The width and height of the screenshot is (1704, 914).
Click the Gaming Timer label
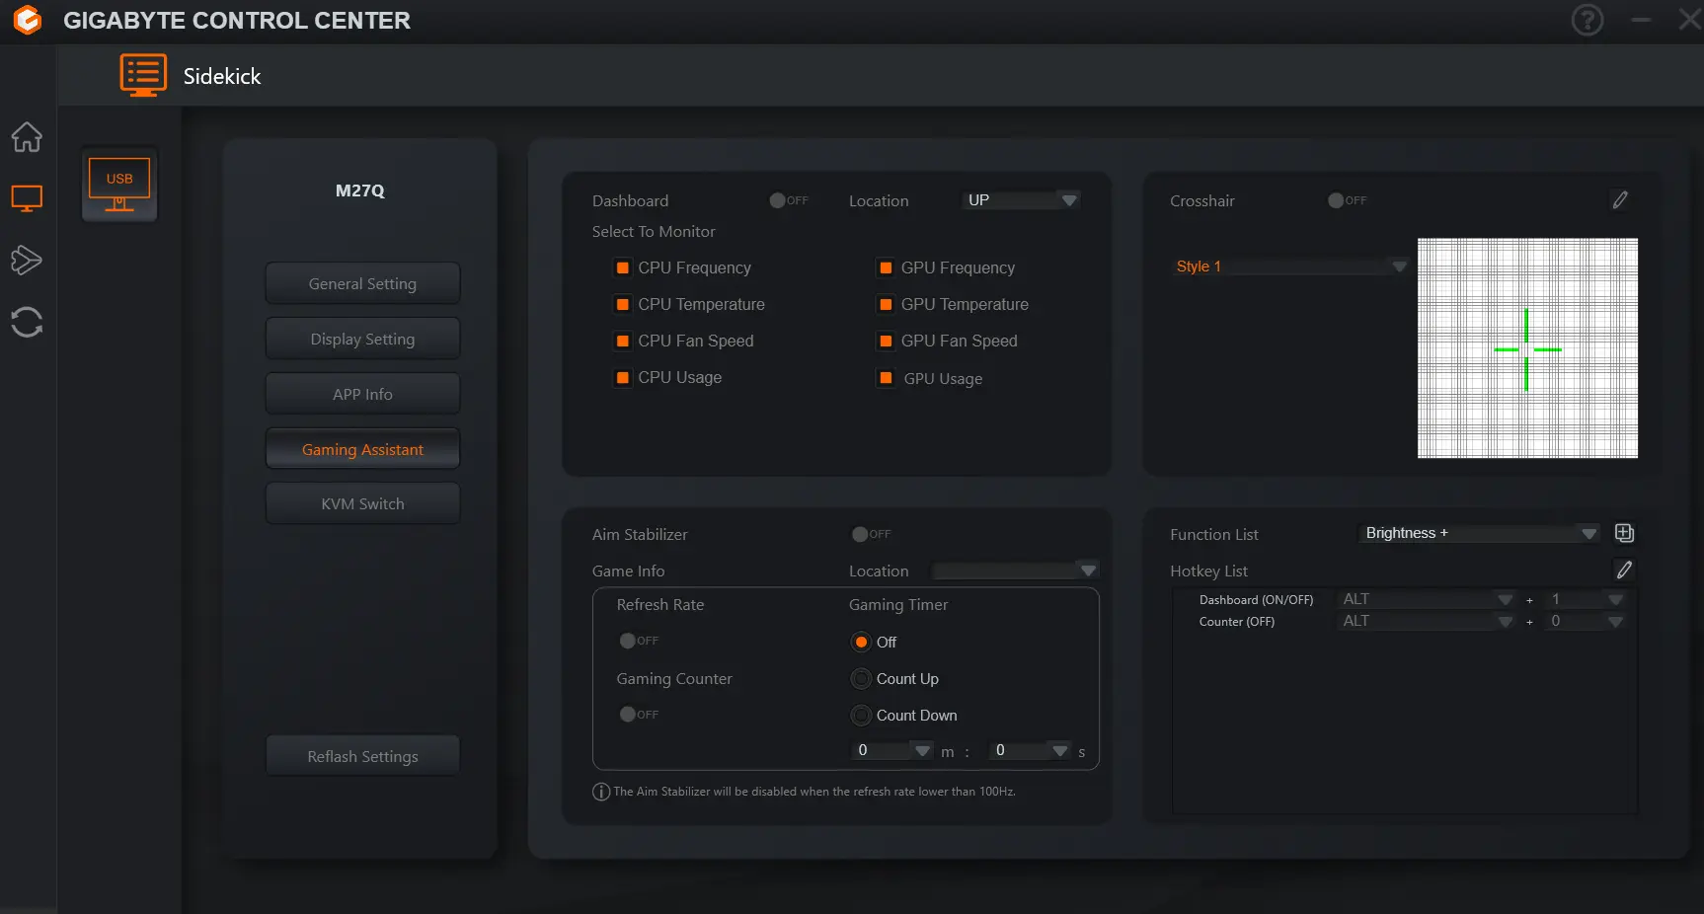point(898,604)
